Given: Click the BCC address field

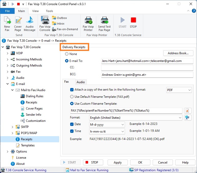Looking at the screenshot, I should 147,75.
